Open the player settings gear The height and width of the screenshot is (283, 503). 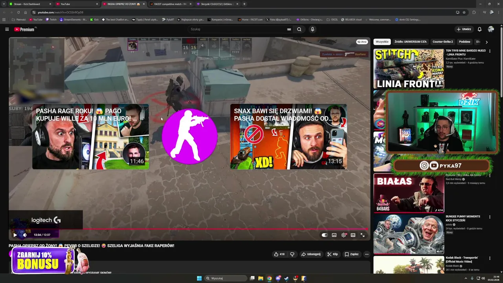pos(344,235)
